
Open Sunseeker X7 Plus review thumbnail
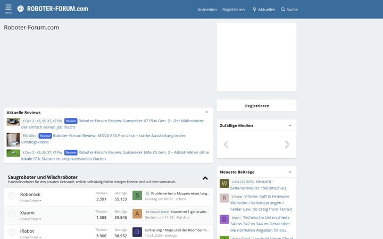(x=13, y=122)
